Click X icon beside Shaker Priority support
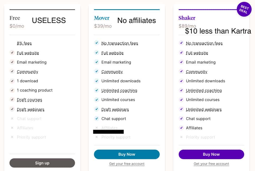255x171 pixels. tap(181, 137)
